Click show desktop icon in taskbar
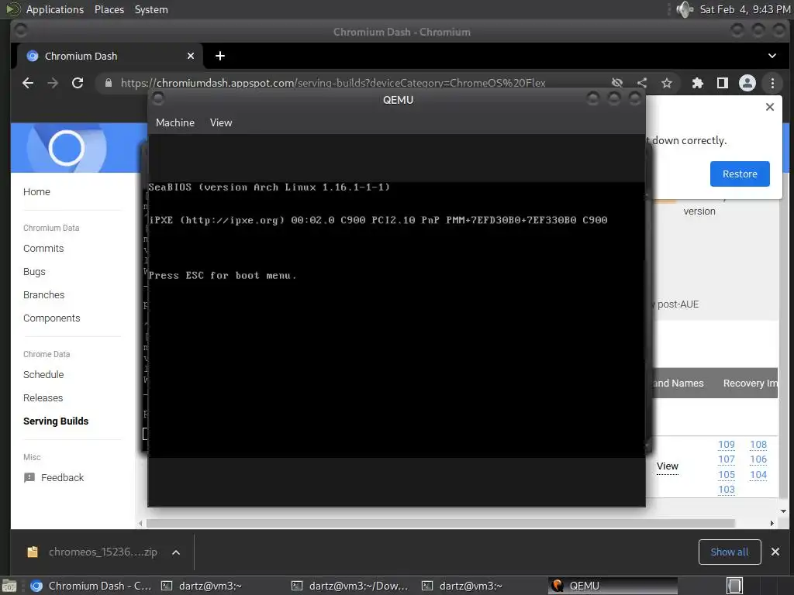The image size is (794, 595). click(9, 586)
